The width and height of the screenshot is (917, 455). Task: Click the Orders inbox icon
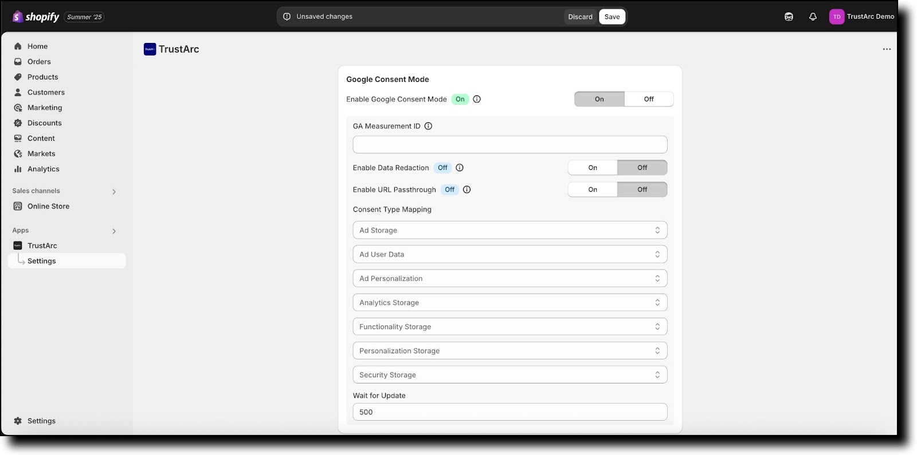coord(18,62)
